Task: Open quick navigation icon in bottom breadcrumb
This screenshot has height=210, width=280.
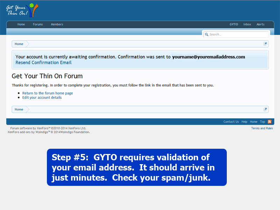Action: [265, 109]
